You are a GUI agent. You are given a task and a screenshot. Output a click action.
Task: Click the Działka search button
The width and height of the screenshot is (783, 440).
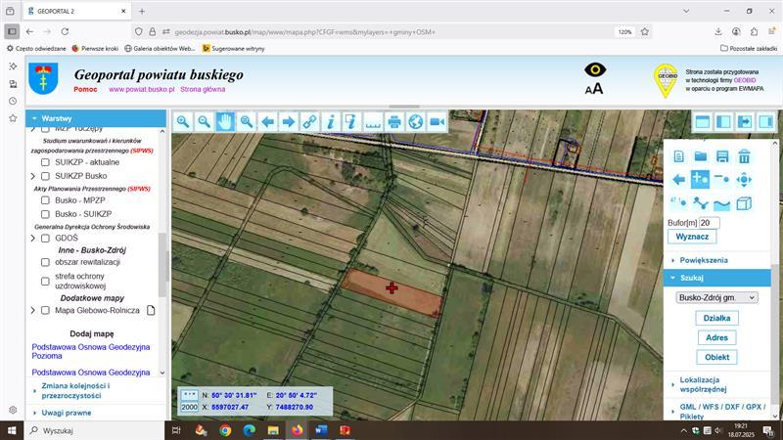(x=716, y=319)
